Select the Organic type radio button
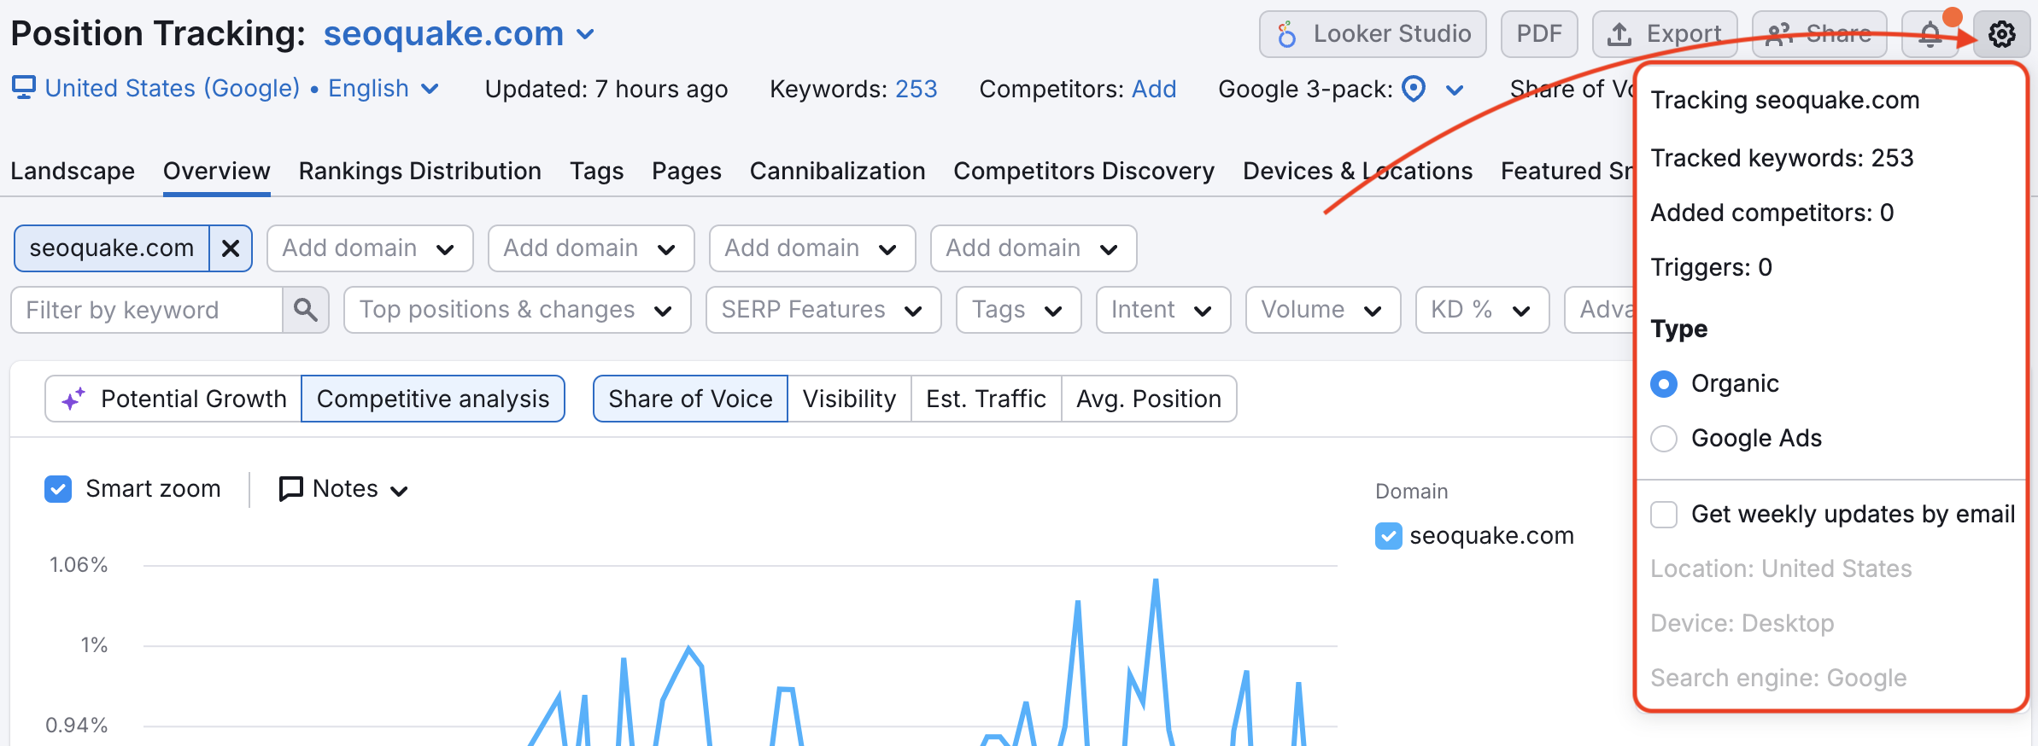The image size is (2038, 746). (x=1664, y=384)
